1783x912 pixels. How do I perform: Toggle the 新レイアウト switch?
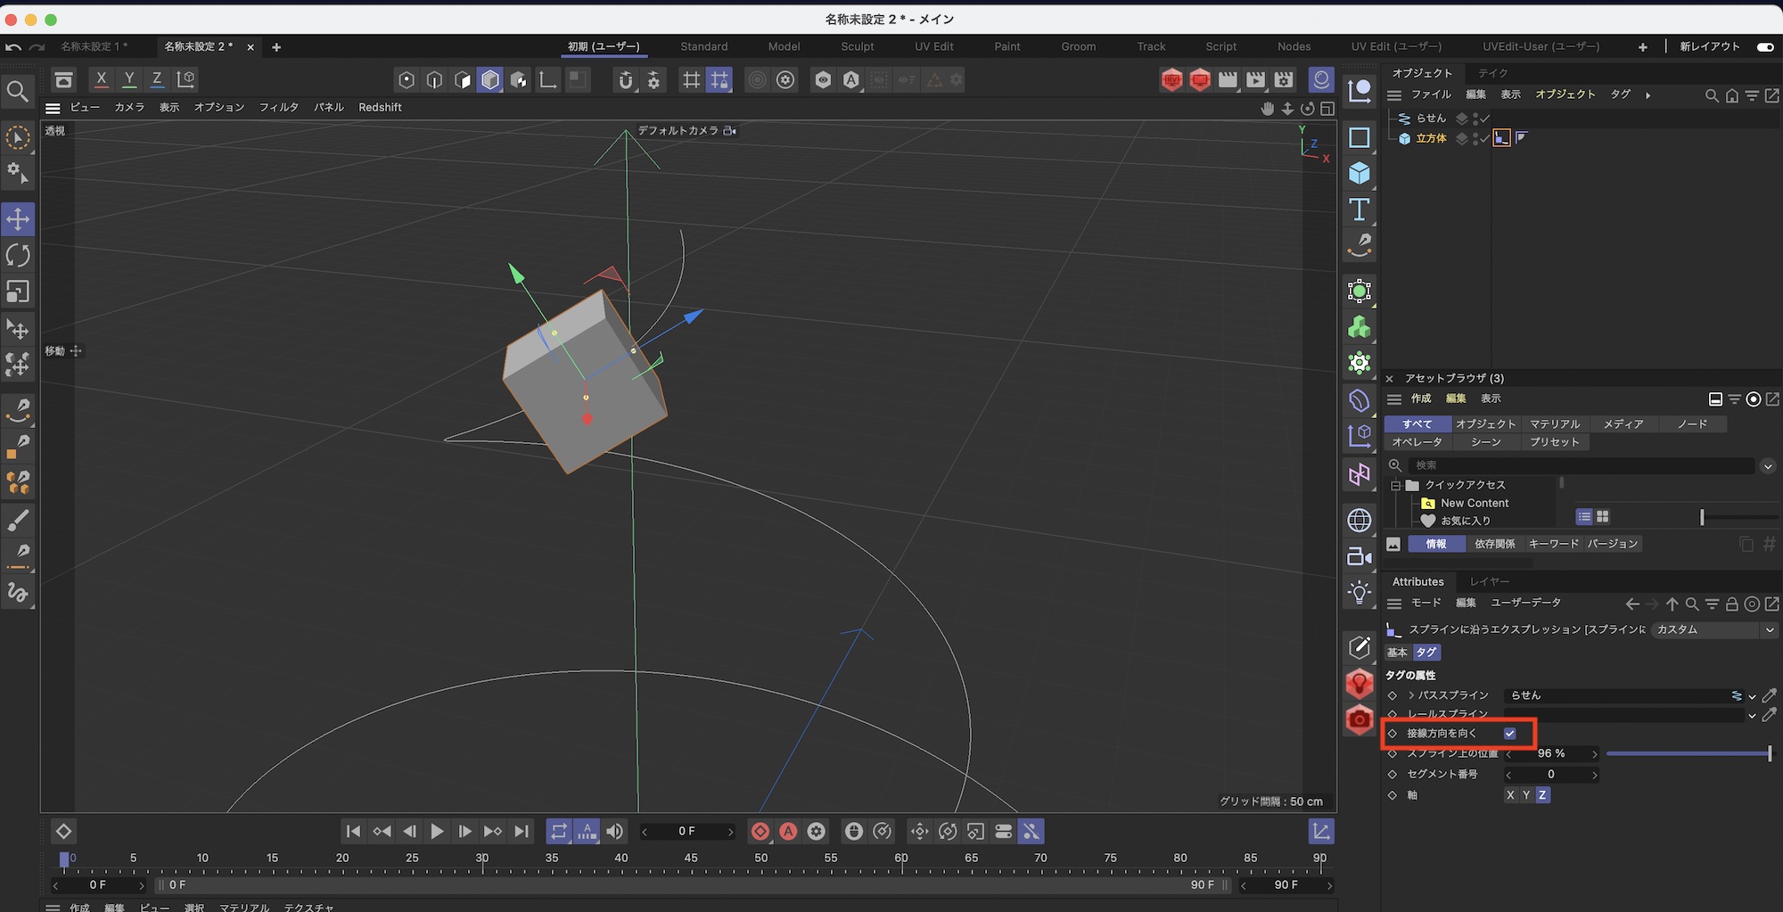tap(1764, 46)
